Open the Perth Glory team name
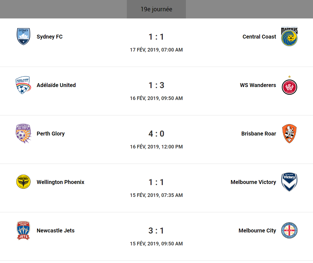 coord(51,134)
